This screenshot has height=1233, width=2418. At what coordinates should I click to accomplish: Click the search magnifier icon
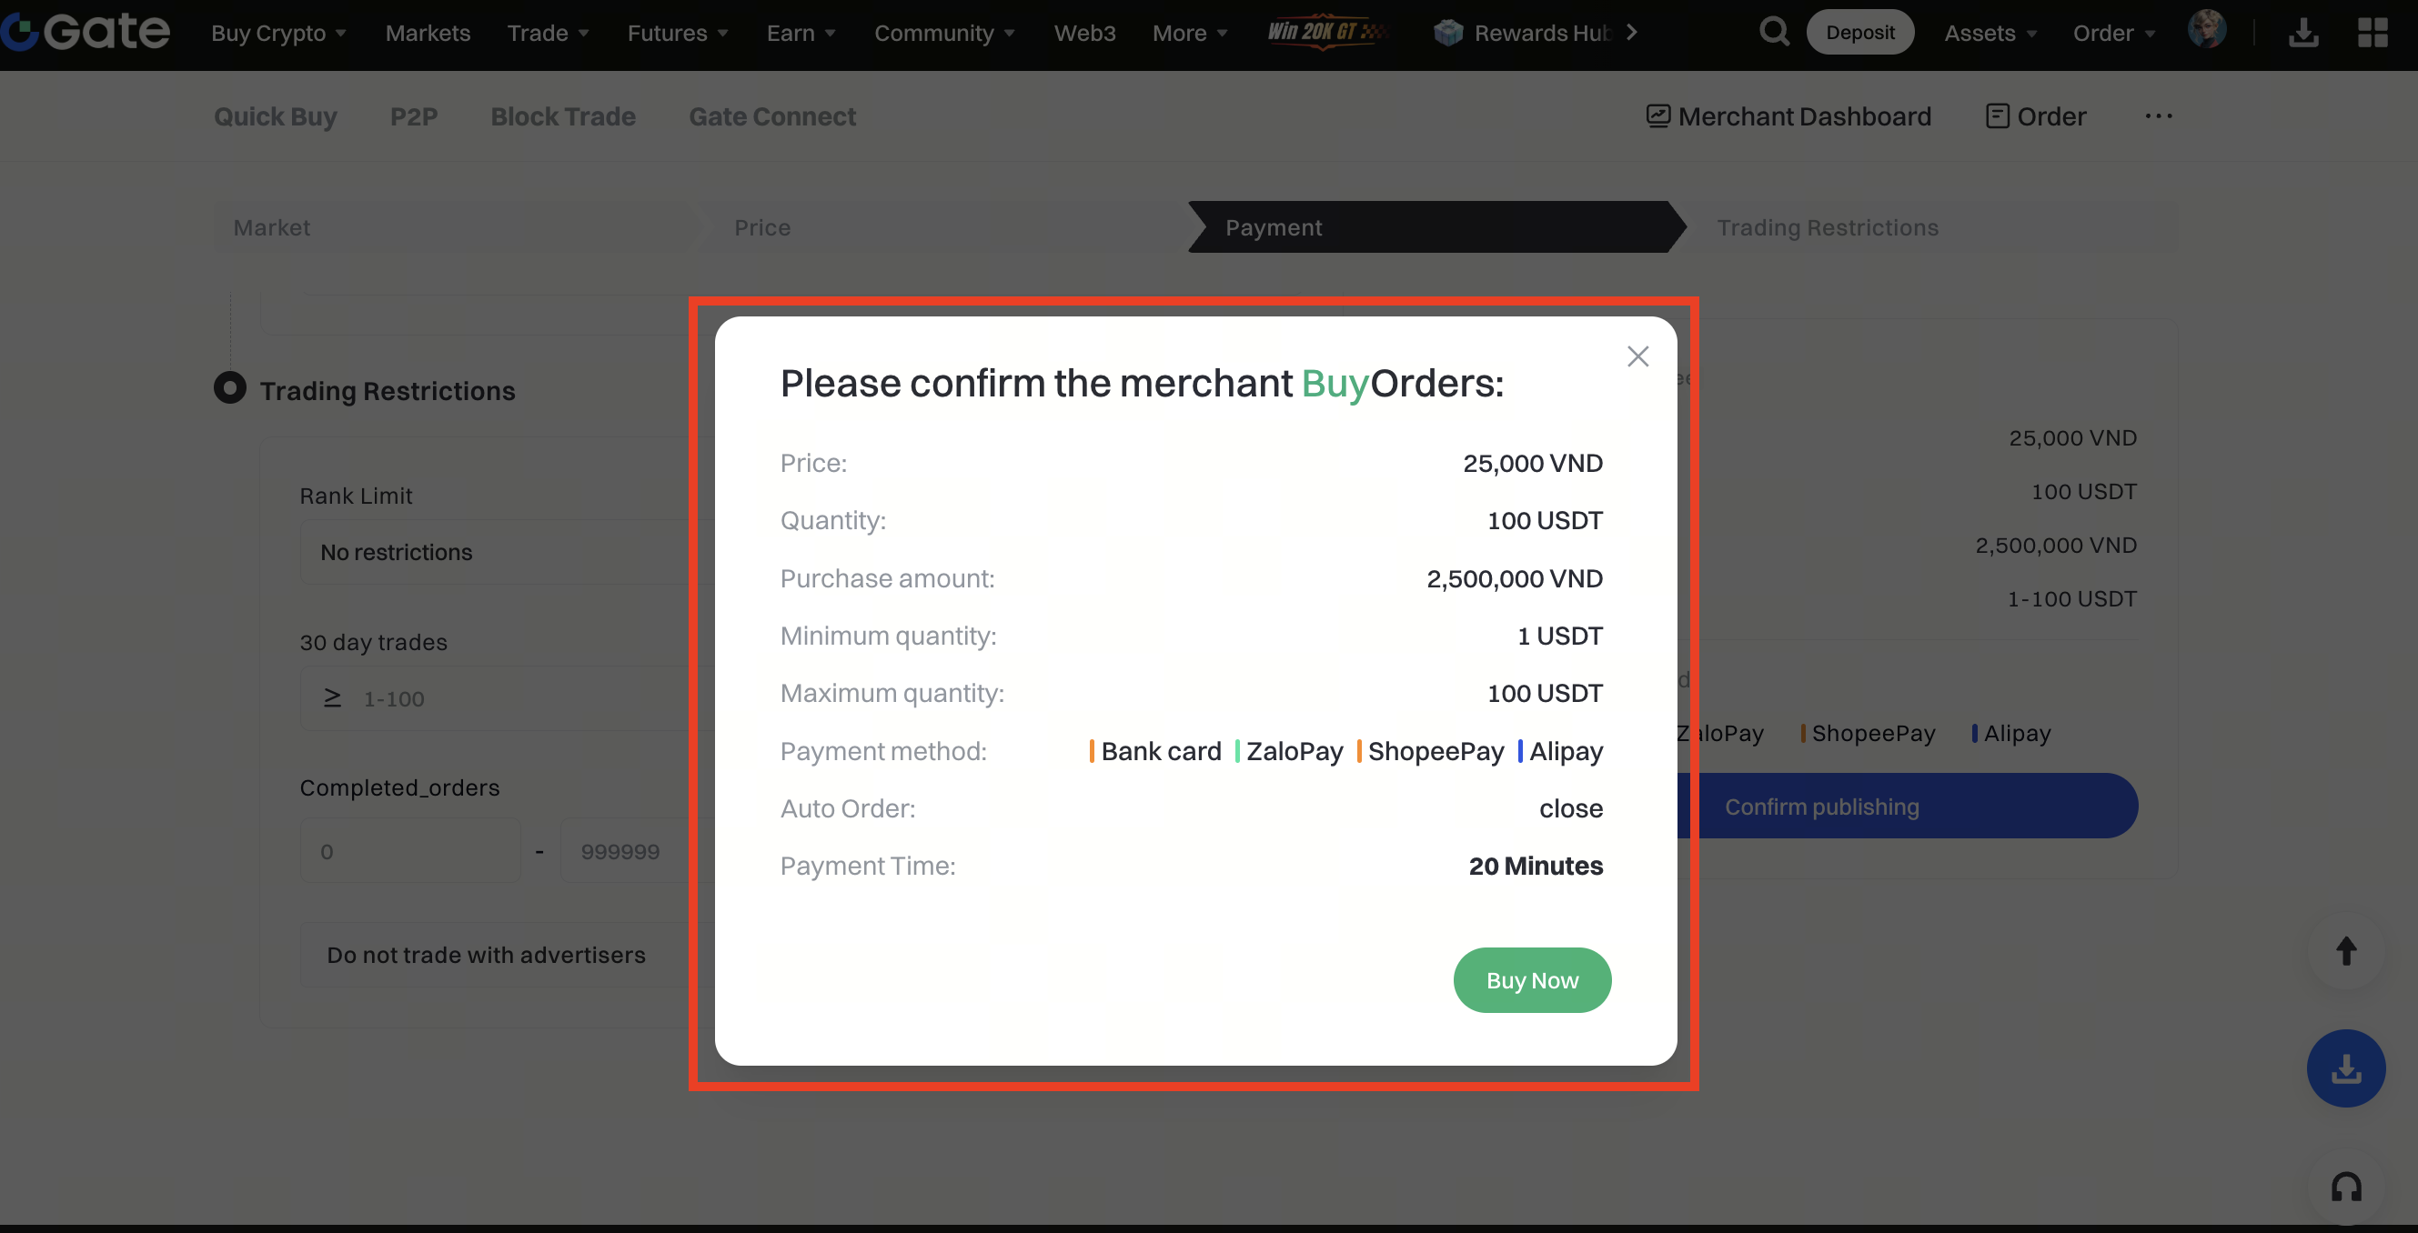click(1773, 32)
